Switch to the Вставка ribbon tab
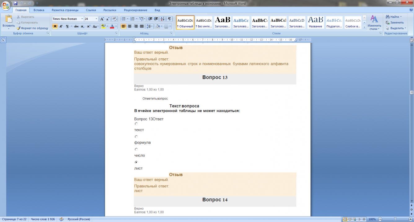Screen dimensions: 414x222 39,10
